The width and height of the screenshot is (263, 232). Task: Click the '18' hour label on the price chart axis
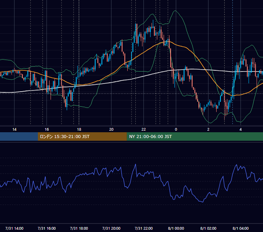pos(79,130)
